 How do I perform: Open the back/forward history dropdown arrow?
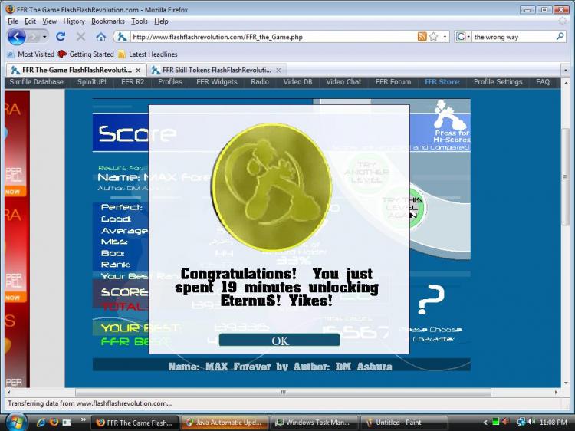[x=44, y=37]
